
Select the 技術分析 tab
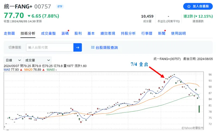[x=28, y=33]
